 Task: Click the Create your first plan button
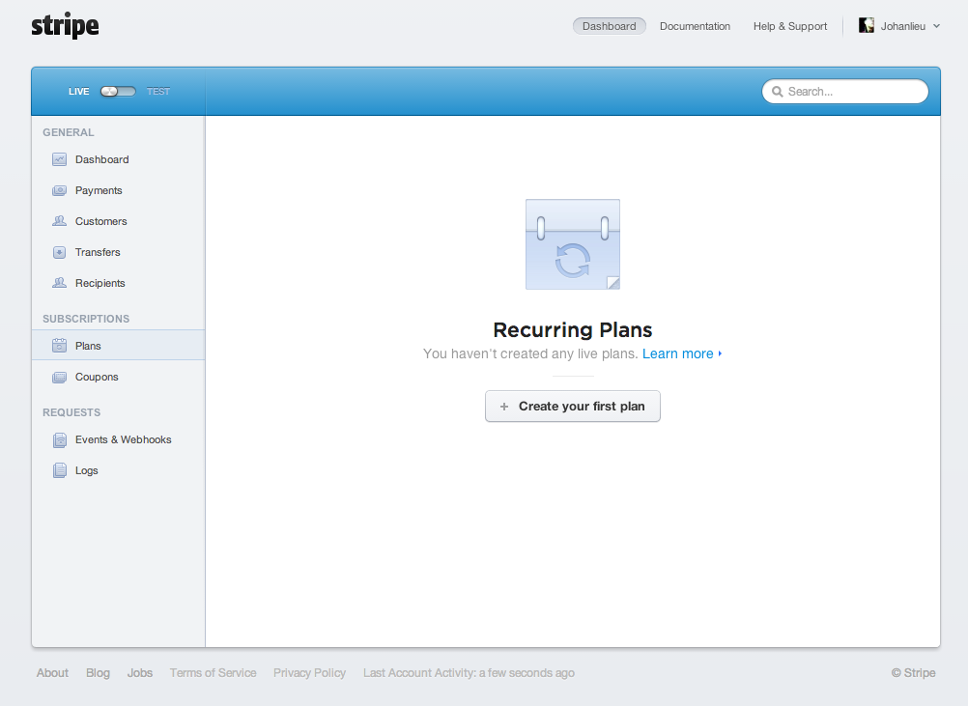(x=573, y=406)
